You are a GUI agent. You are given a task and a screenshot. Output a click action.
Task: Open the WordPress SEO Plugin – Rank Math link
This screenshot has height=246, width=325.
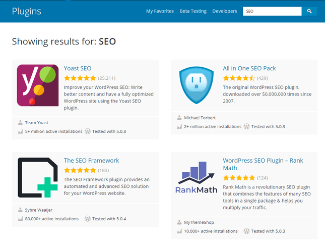[x=263, y=164]
